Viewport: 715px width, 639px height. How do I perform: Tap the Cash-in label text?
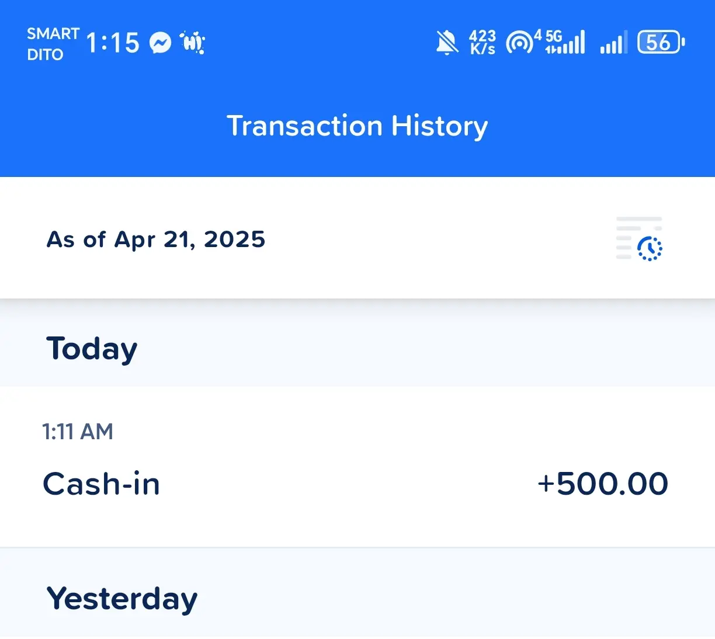(x=102, y=484)
